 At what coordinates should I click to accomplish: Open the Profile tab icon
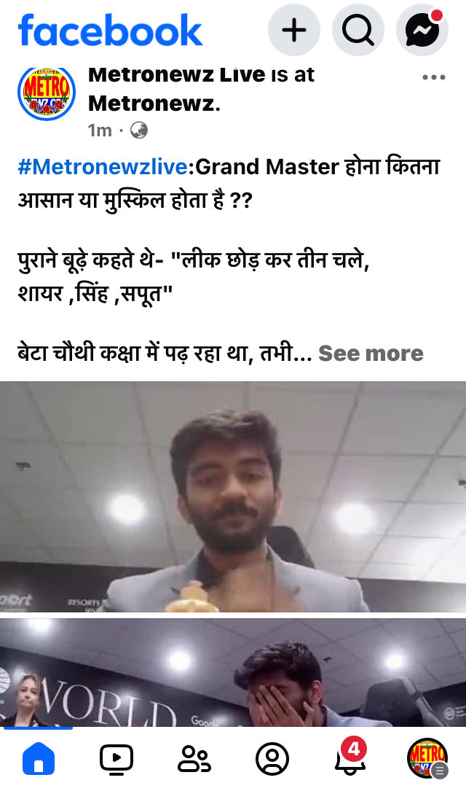(272, 758)
